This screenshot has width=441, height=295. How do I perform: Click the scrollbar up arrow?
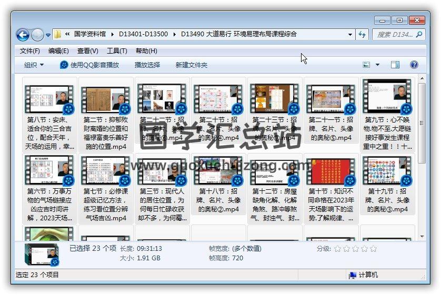tap(422, 78)
